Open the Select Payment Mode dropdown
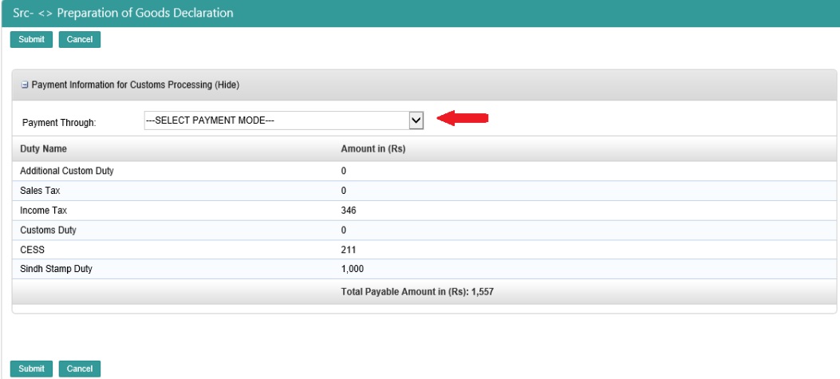This screenshot has width=840, height=379. tap(283, 120)
